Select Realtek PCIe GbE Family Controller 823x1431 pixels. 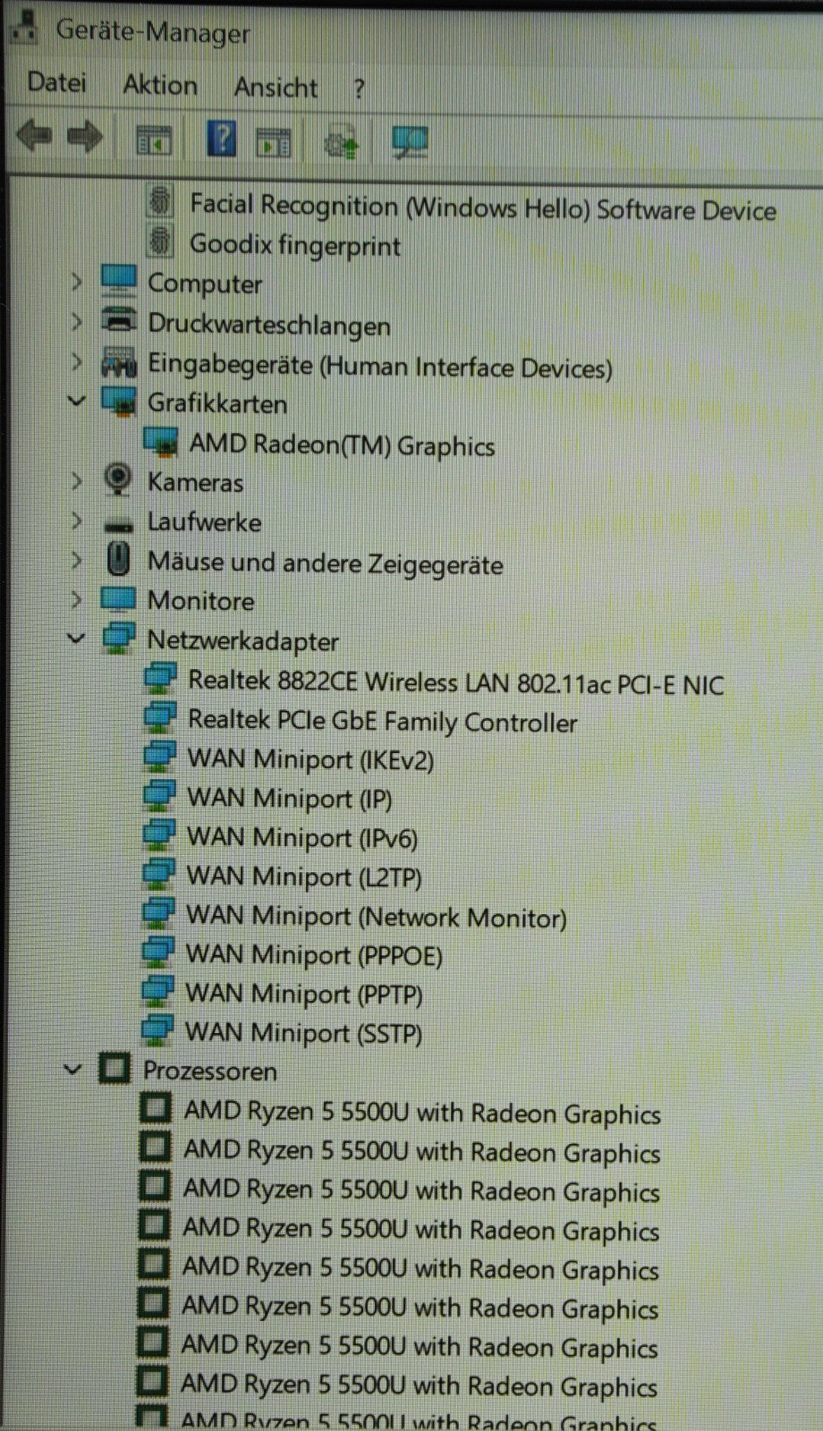[x=382, y=722]
